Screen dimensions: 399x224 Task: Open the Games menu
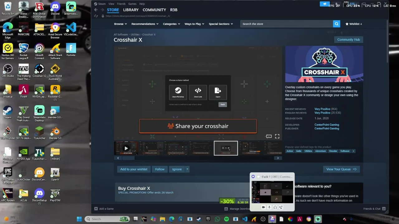tap(132, 4)
